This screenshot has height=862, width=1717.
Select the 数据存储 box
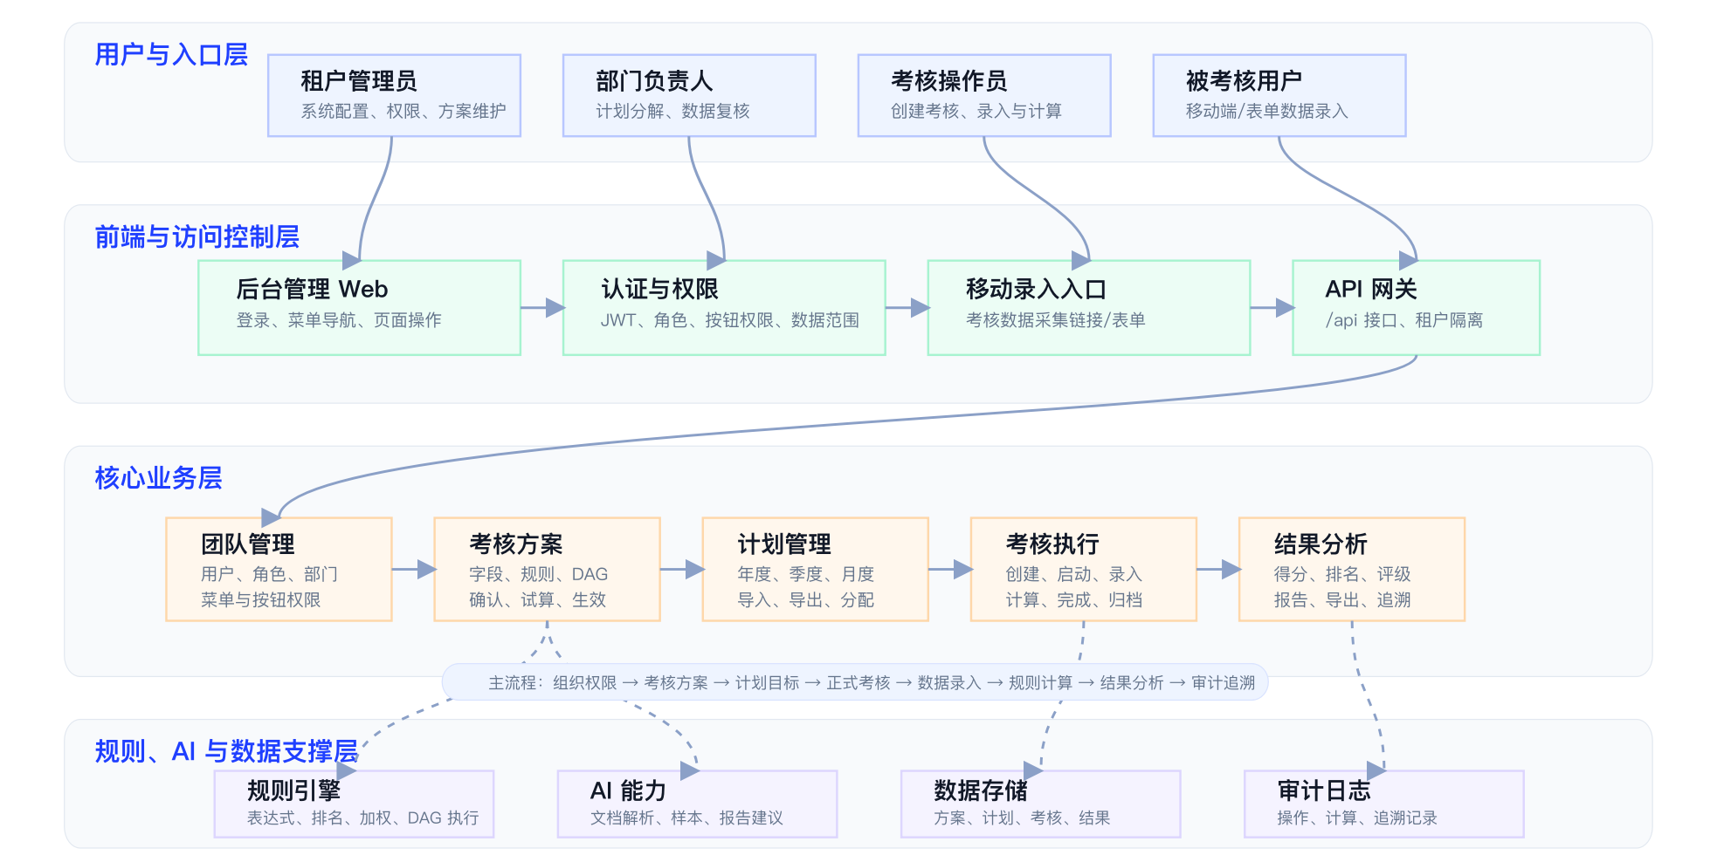(1040, 804)
